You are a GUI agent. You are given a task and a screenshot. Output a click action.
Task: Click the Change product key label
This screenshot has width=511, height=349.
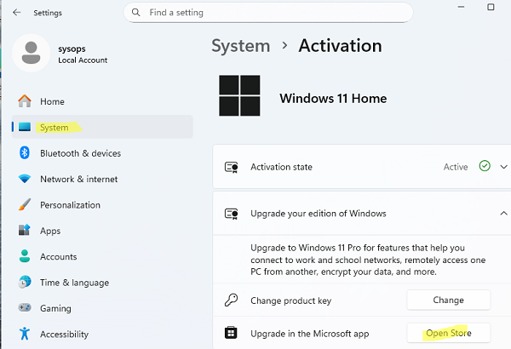(x=290, y=300)
